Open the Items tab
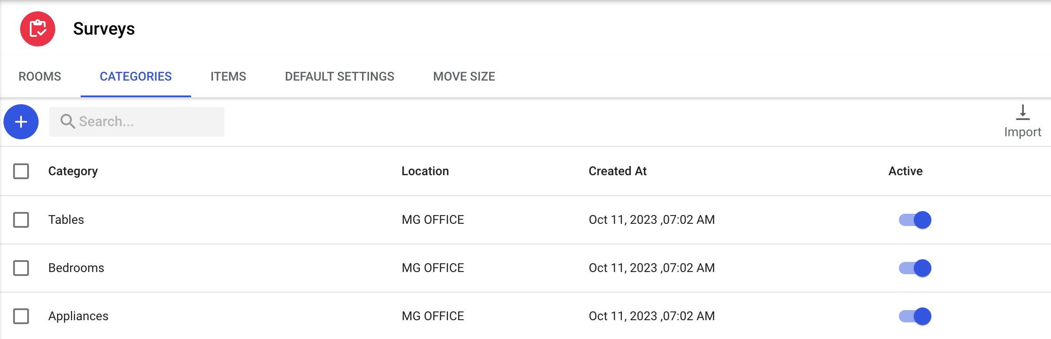Viewport: 1051px width, 339px height. [228, 77]
